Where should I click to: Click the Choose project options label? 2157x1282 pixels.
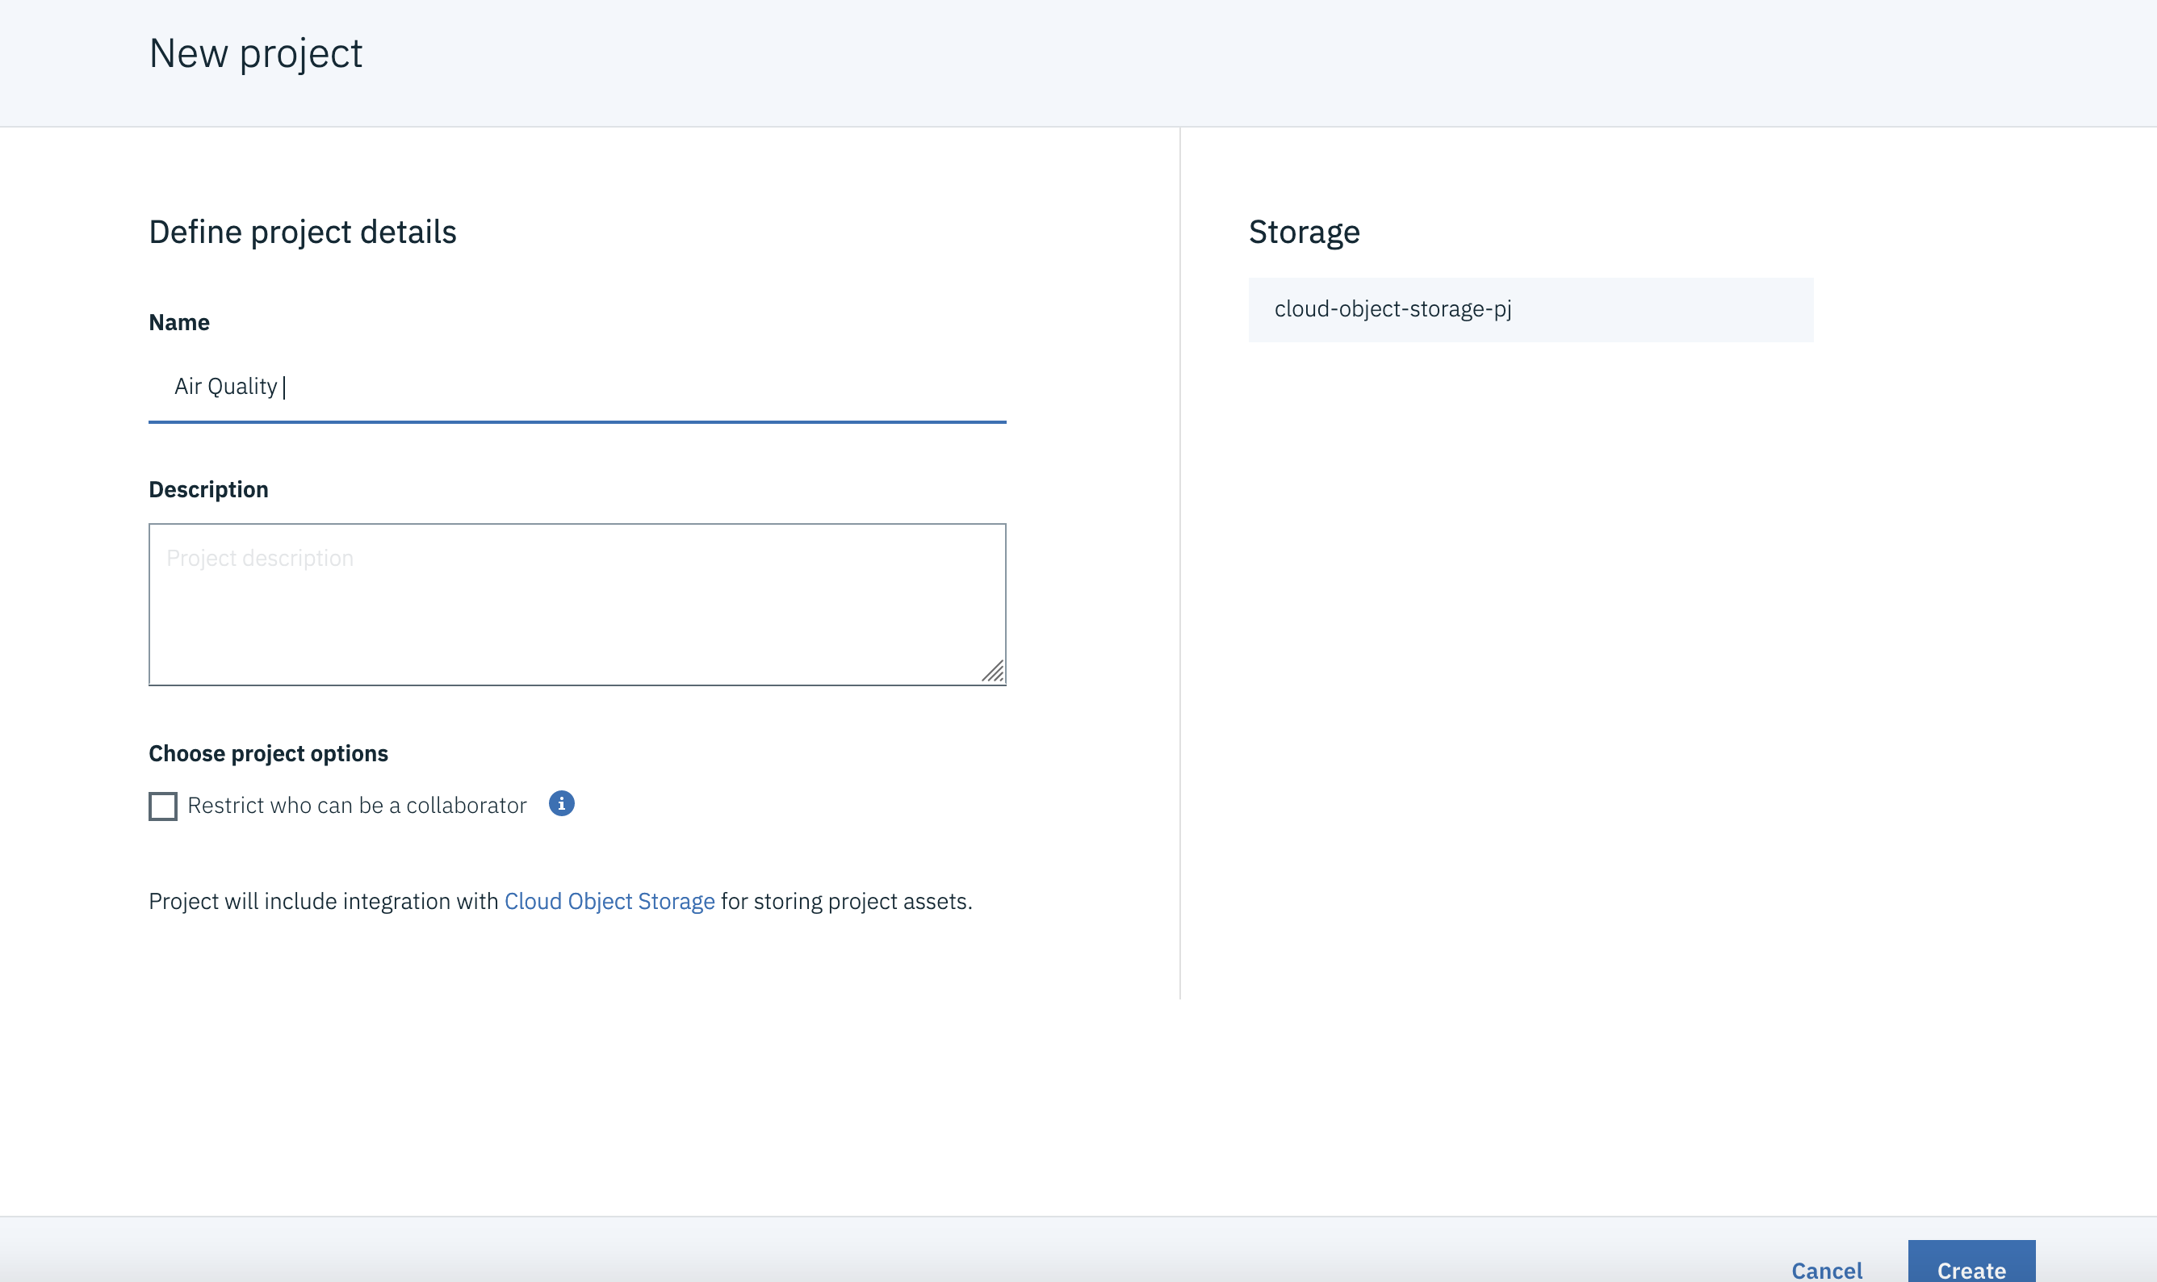[268, 753]
